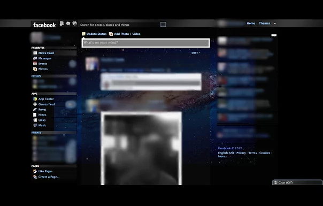Open Events from Favorites

click(x=43, y=64)
